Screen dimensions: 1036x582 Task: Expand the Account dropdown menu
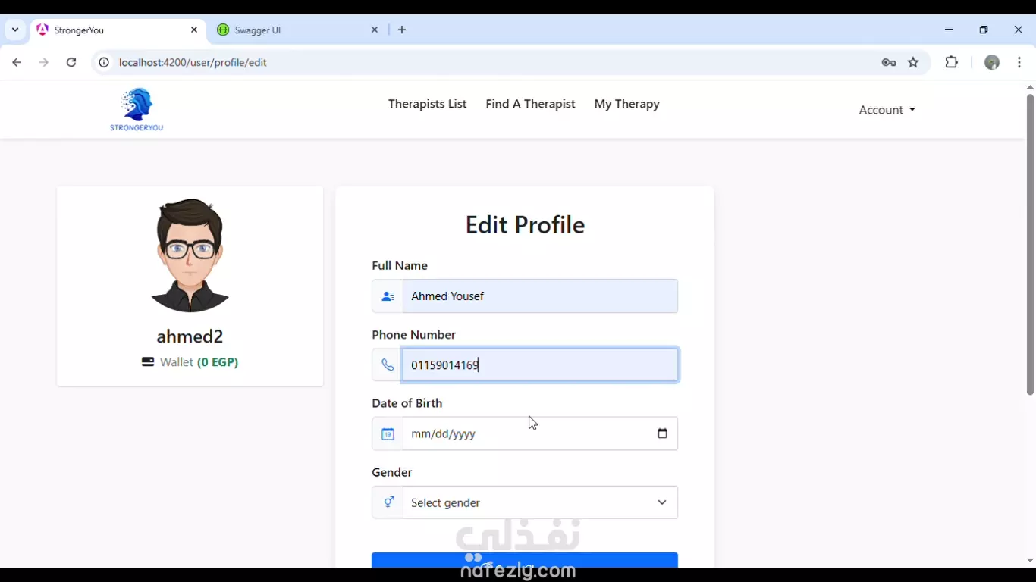tap(887, 110)
